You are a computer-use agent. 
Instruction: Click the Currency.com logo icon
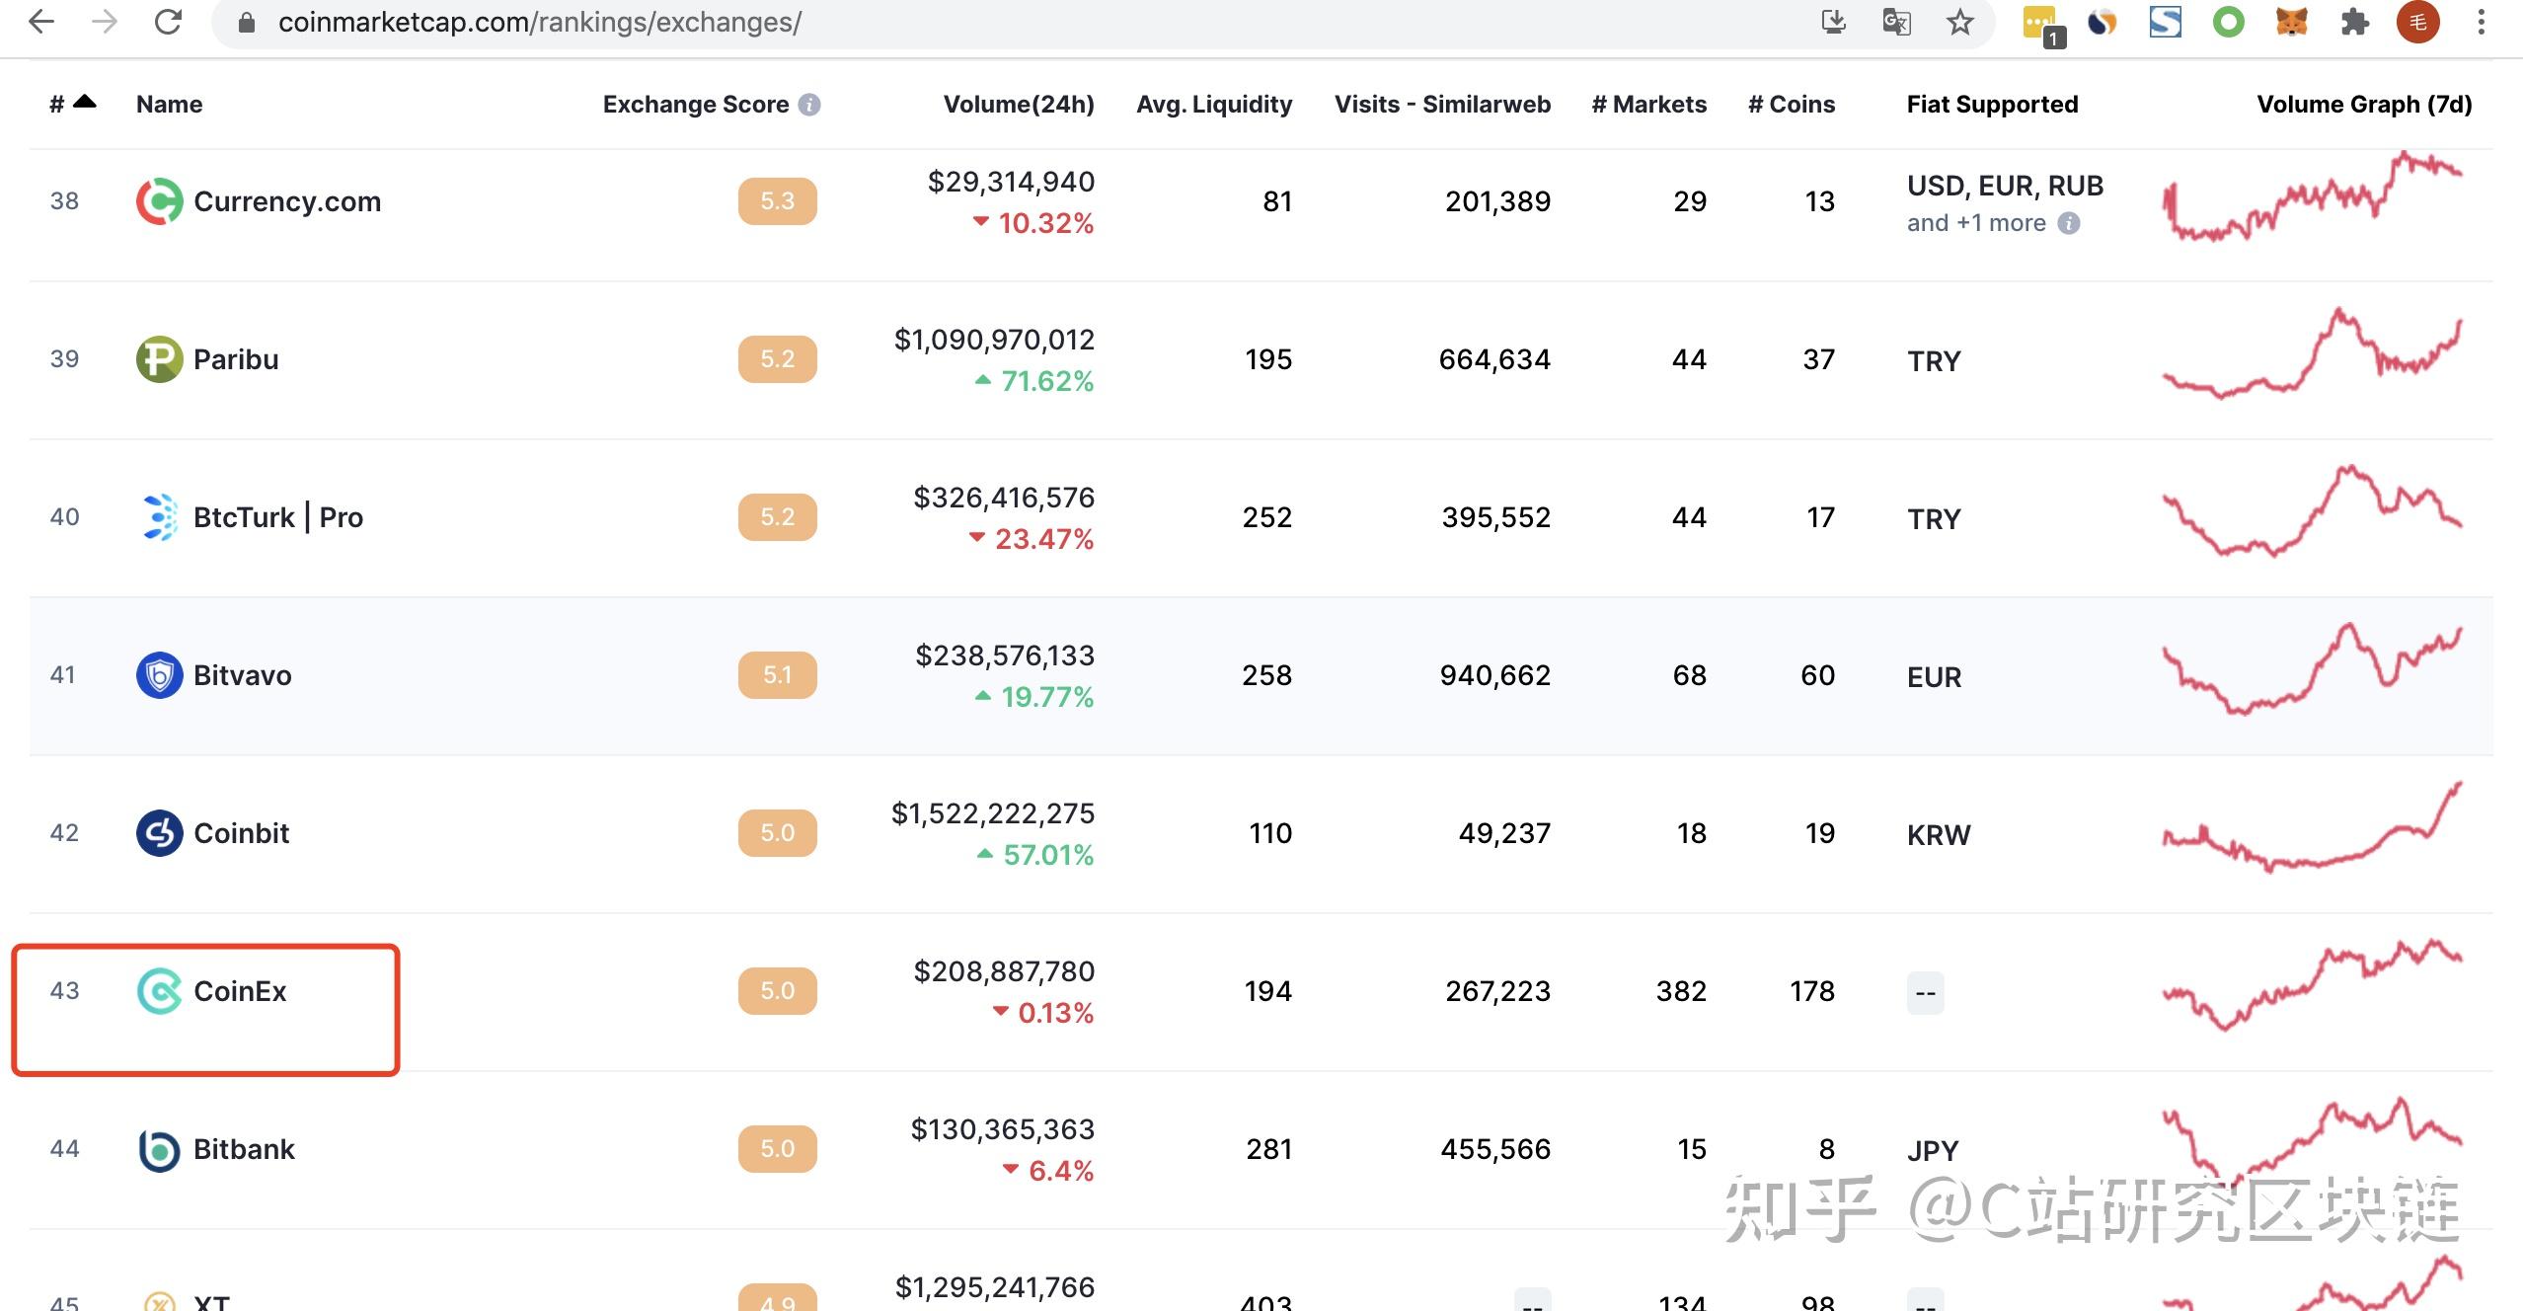(159, 201)
